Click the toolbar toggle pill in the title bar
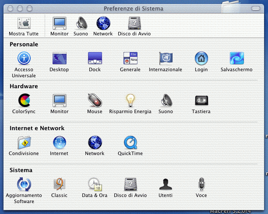 [x=256, y=8]
